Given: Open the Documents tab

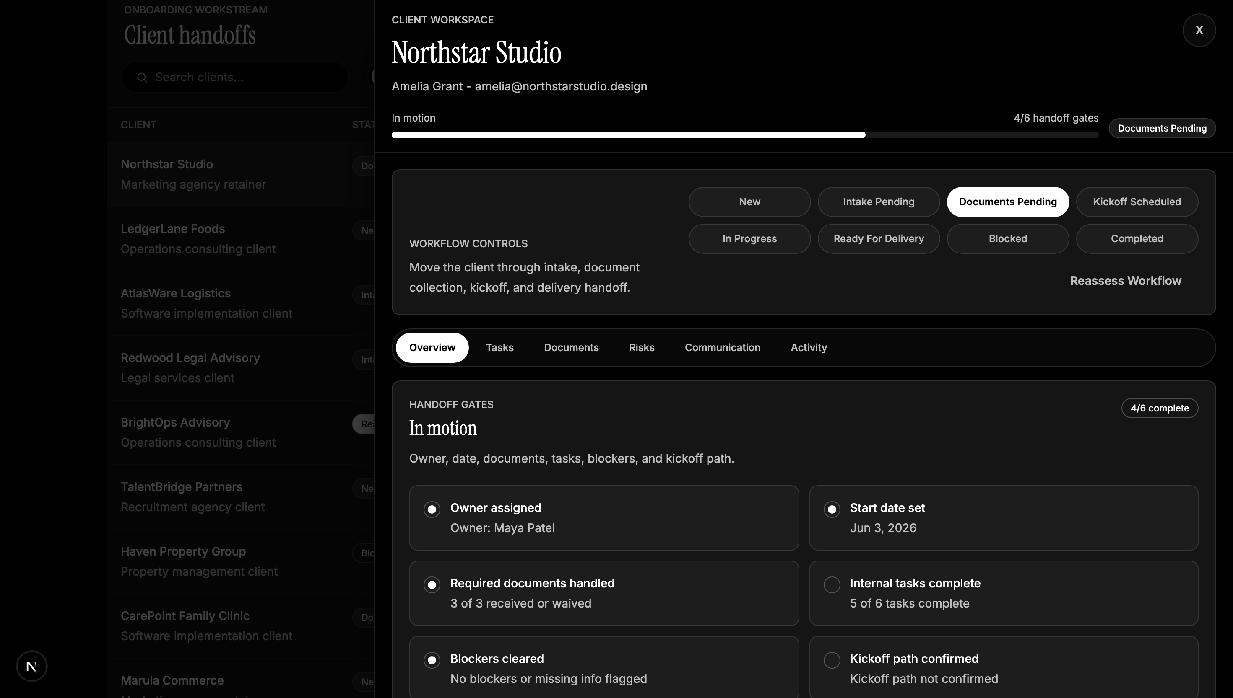Looking at the screenshot, I should (x=571, y=348).
